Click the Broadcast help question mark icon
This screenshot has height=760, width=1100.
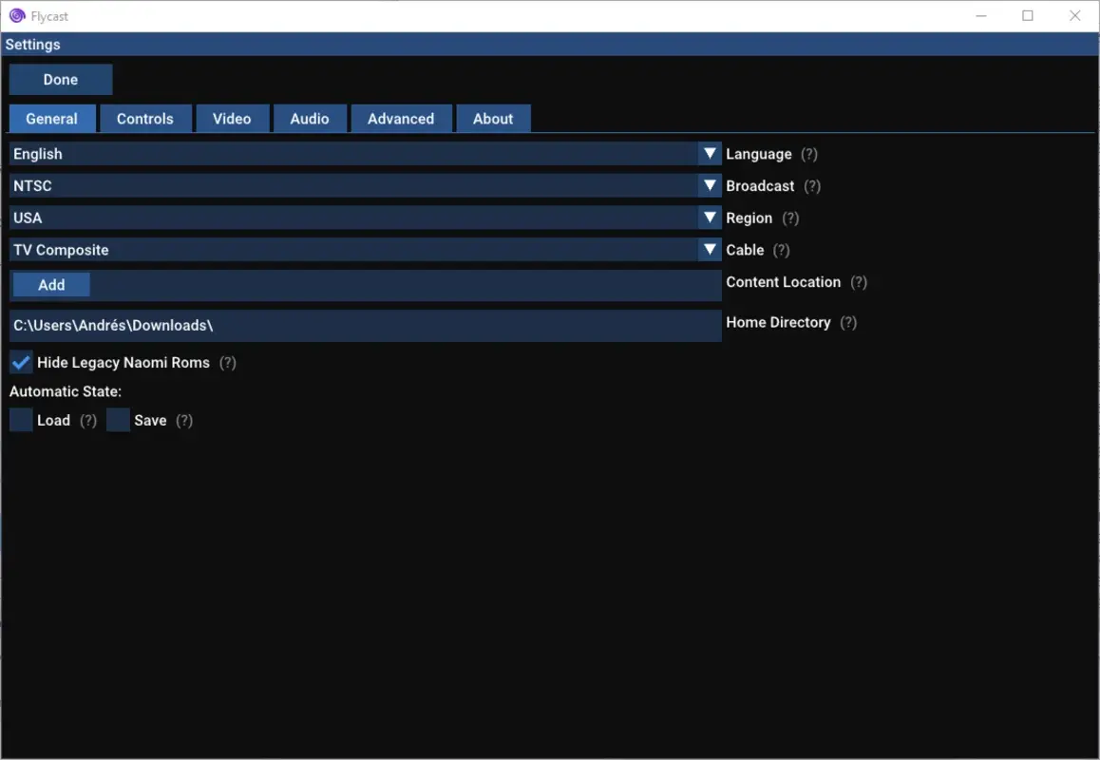coord(812,186)
